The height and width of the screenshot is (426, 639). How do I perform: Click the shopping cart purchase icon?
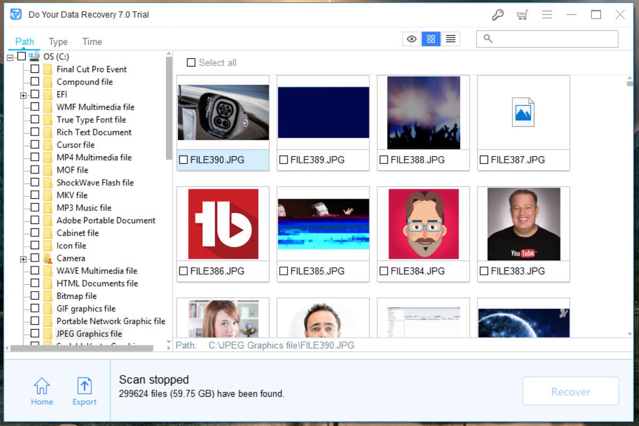click(523, 15)
